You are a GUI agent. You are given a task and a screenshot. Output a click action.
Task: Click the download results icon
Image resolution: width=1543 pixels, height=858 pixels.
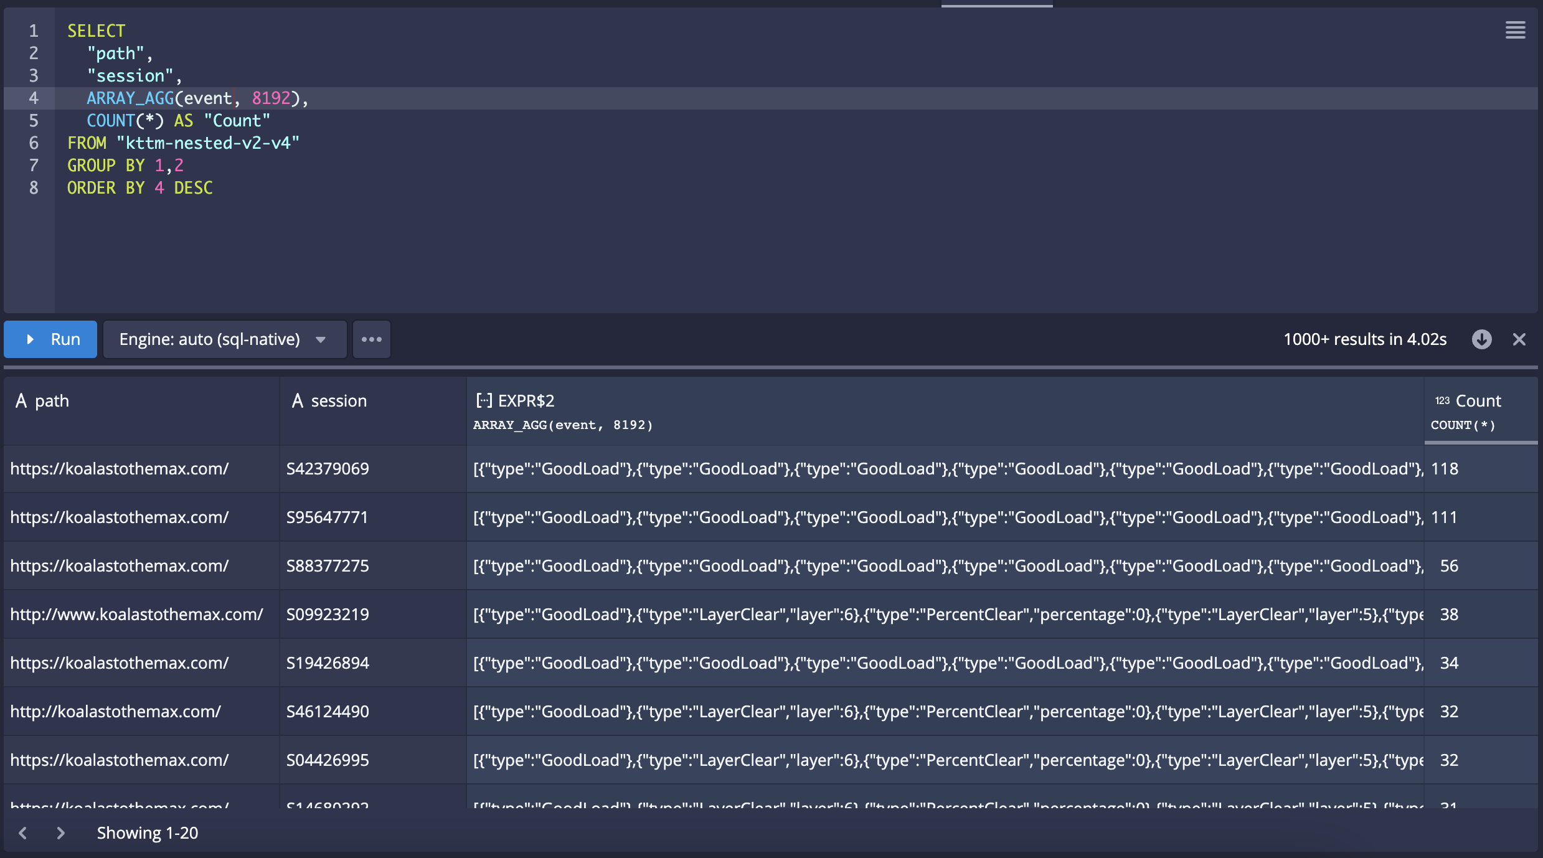pyautogui.click(x=1481, y=339)
